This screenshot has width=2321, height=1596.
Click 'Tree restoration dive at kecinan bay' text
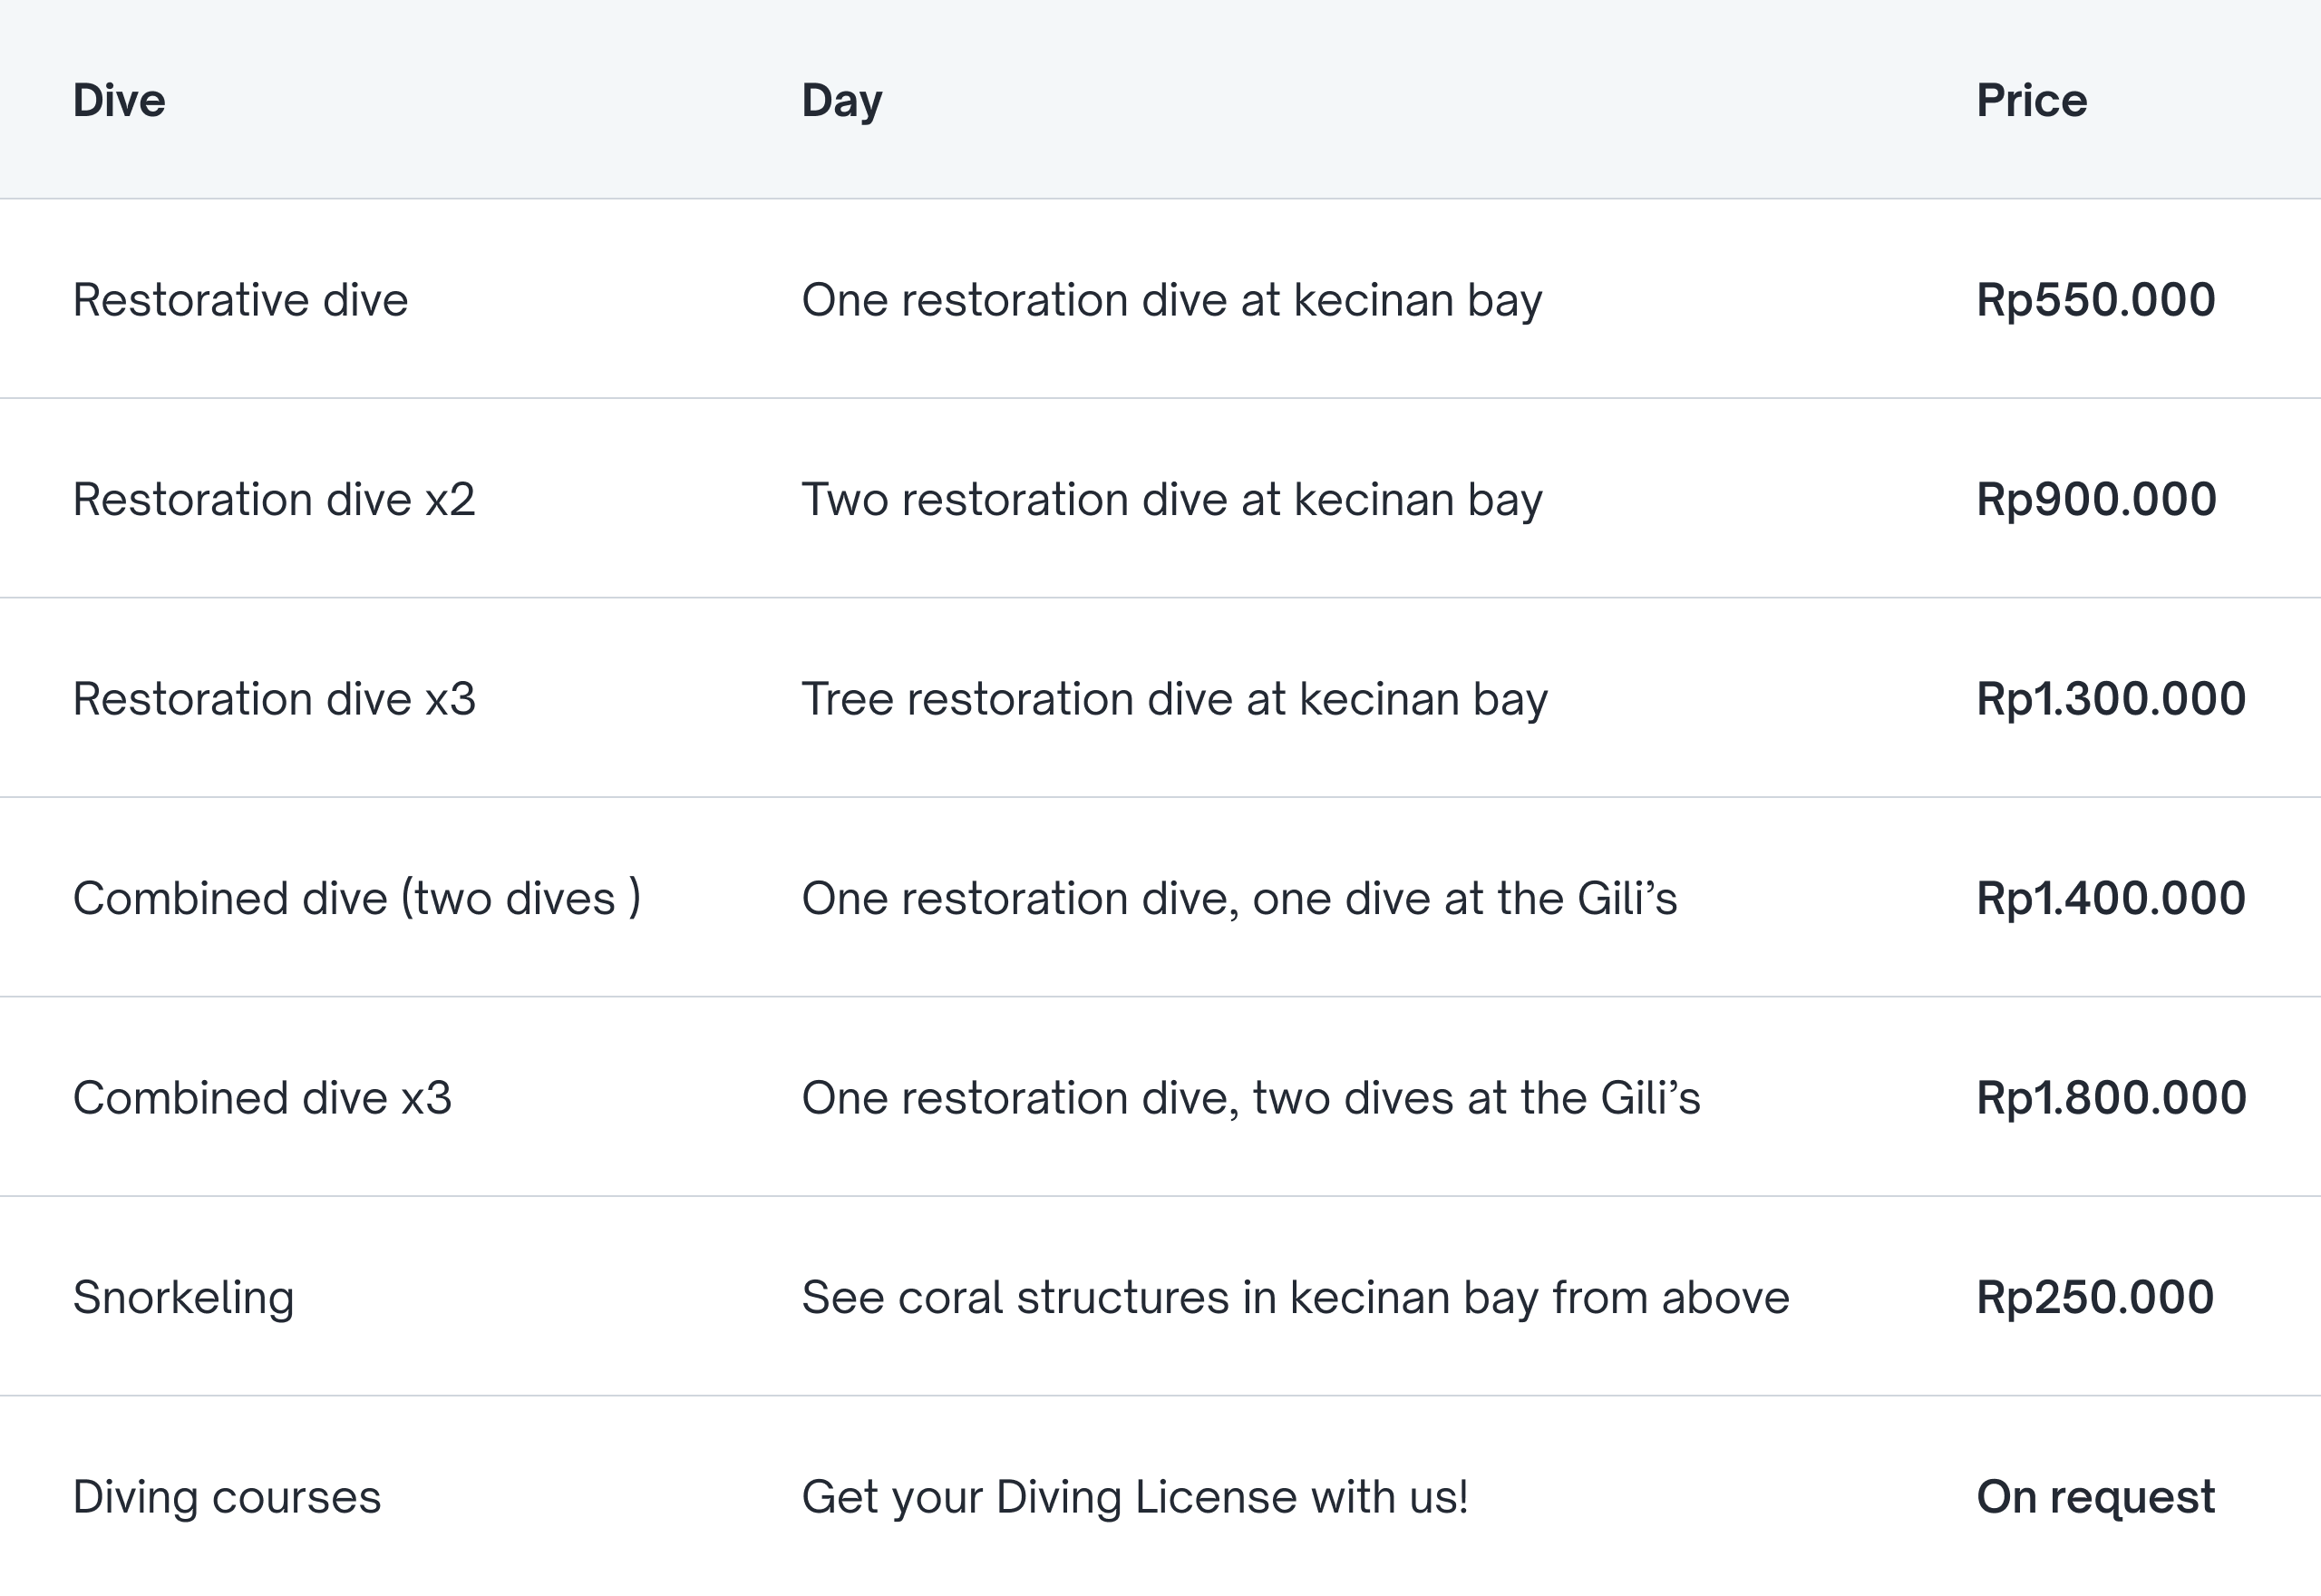(1174, 698)
